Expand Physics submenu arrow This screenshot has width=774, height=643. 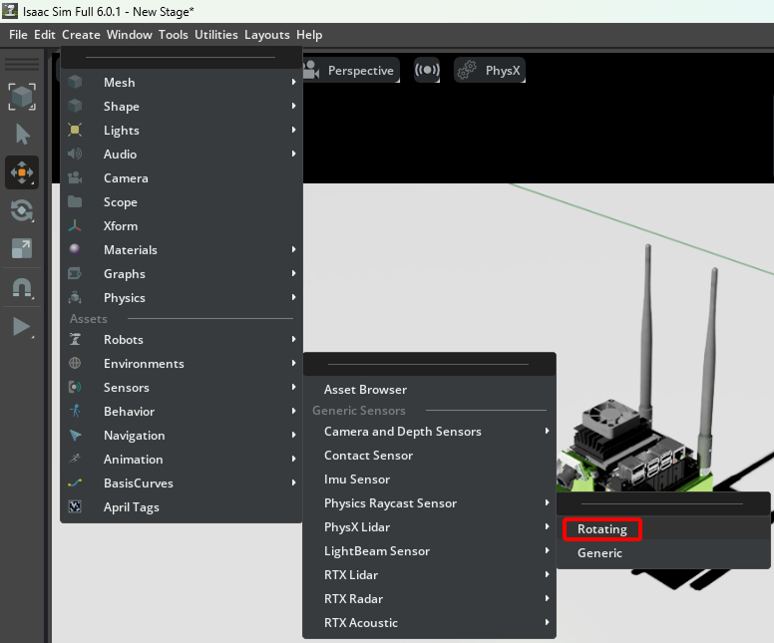[293, 297]
